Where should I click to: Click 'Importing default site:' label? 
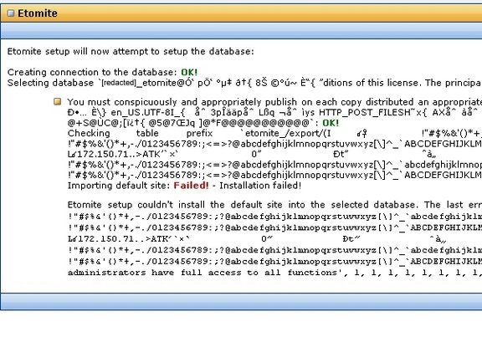119,186
